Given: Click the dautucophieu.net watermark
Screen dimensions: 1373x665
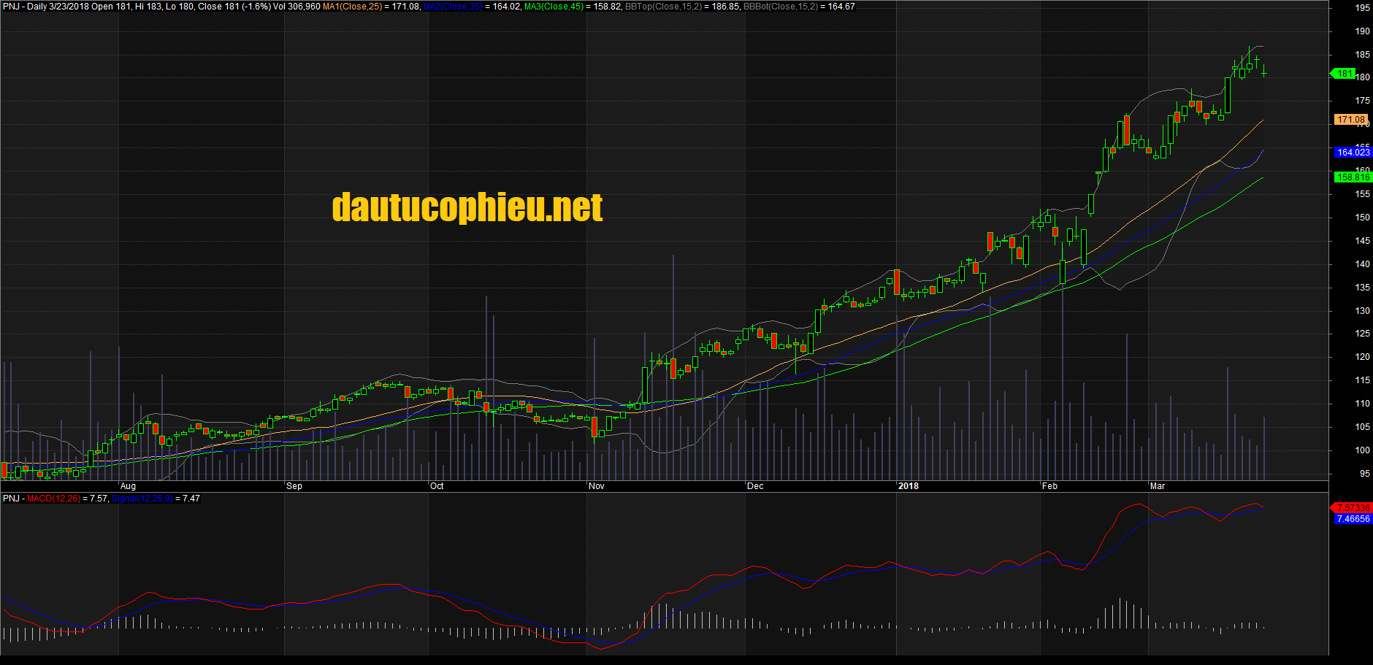Looking at the screenshot, I should click(467, 207).
